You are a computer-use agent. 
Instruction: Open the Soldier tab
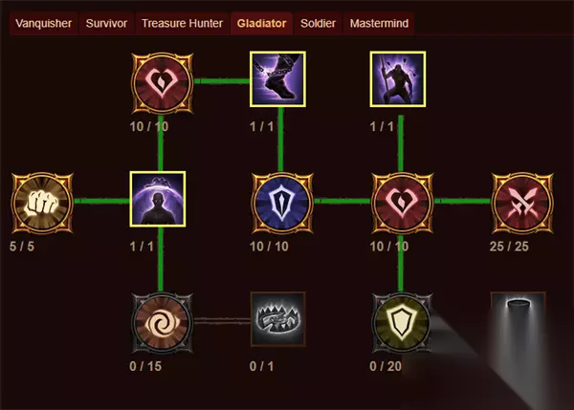[x=318, y=23]
